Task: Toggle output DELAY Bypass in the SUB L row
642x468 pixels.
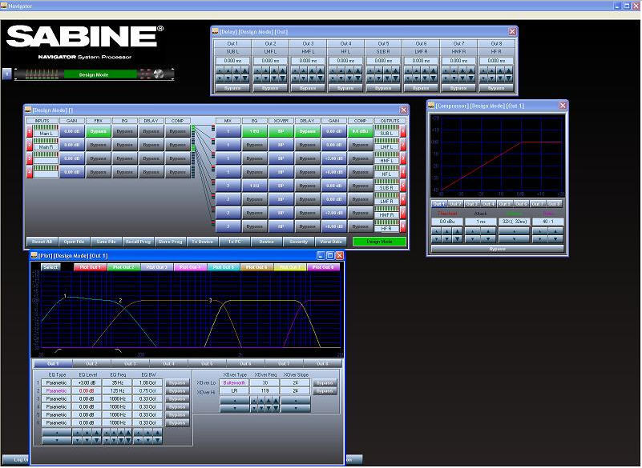Action: pos(307,131)
